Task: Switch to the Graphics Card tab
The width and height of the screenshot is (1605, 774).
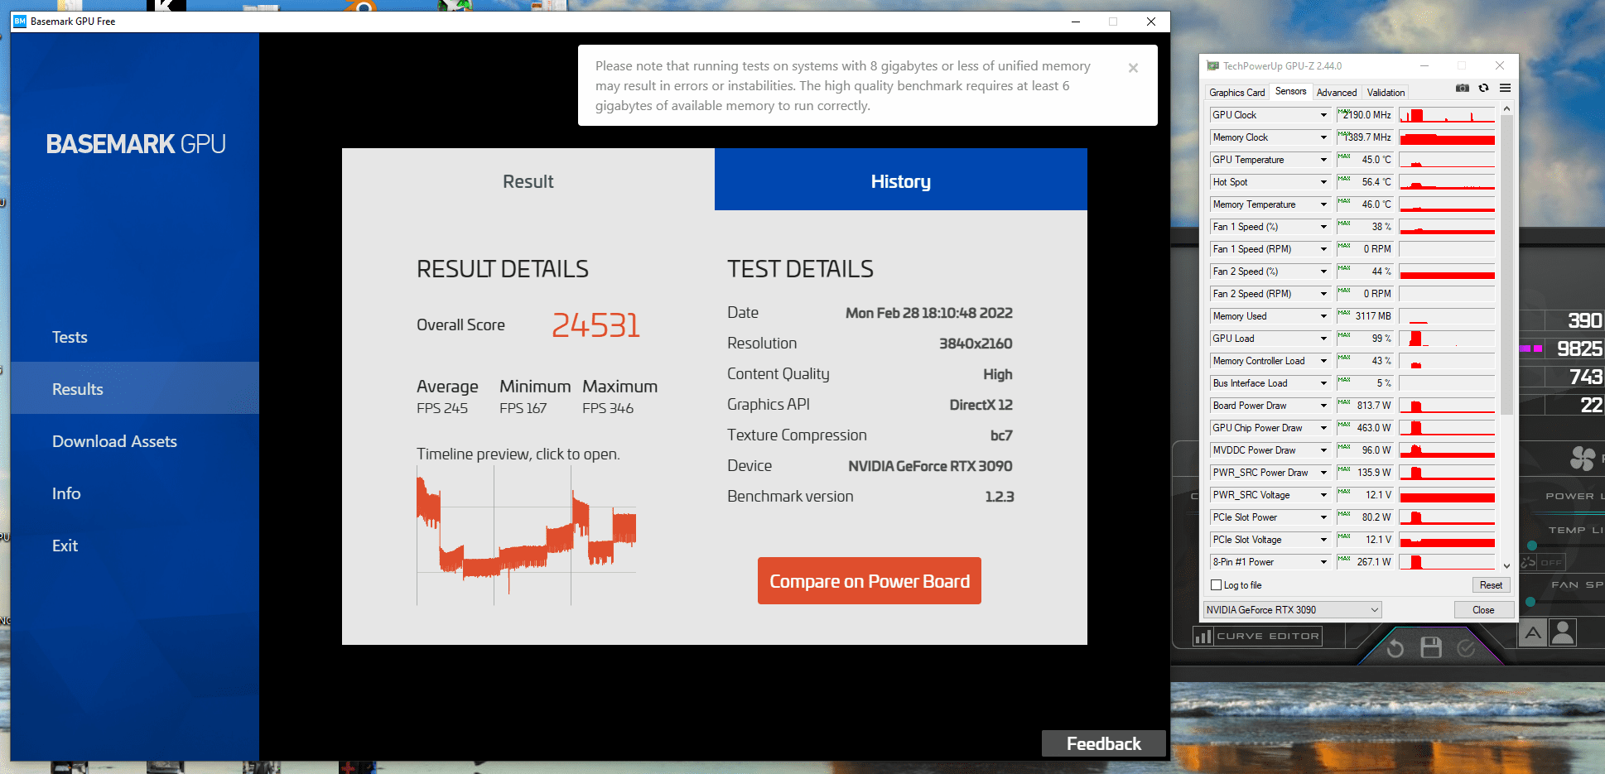Action: (x=1236, y=93)
